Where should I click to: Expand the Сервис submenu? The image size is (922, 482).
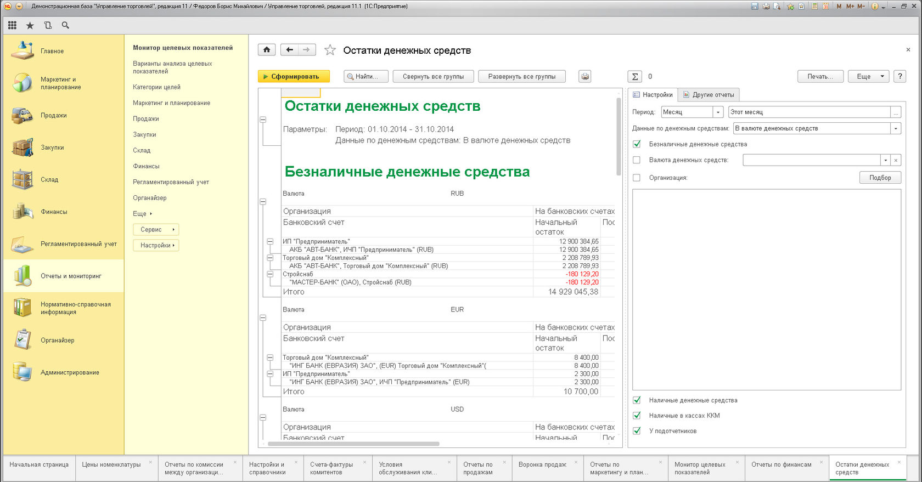(156, 230)
